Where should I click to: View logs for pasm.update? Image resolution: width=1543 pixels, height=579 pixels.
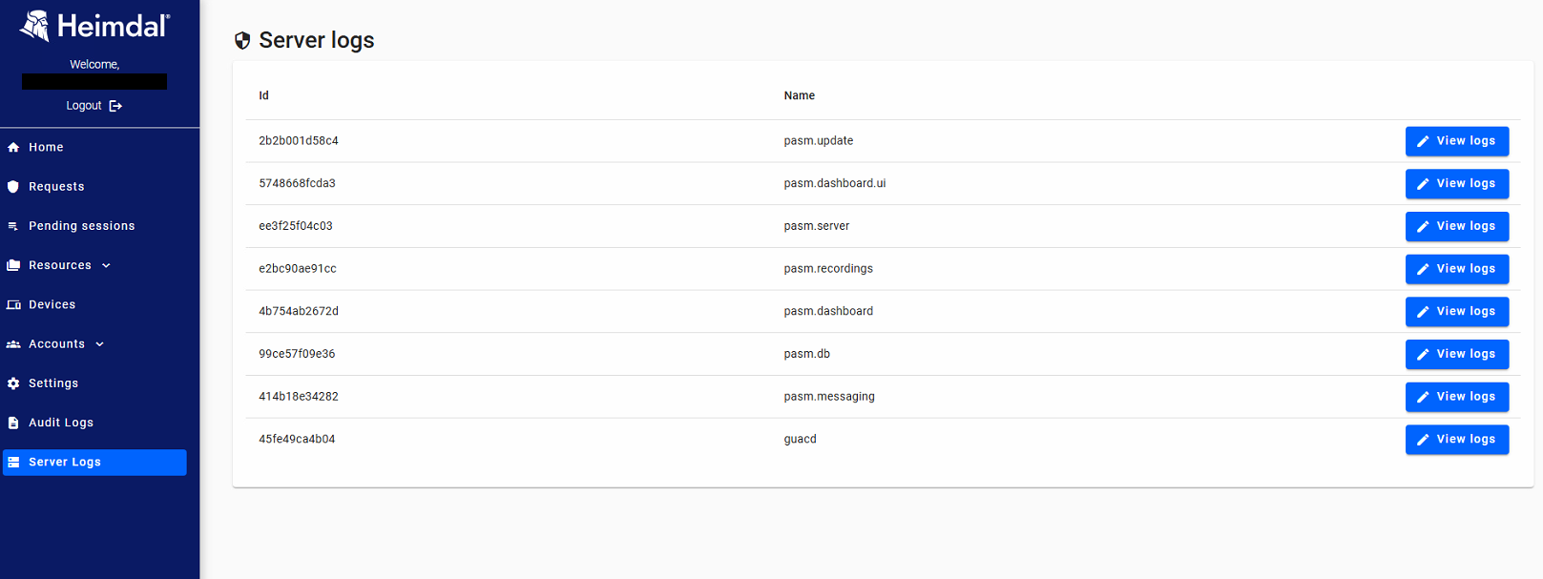(1456, 141)
